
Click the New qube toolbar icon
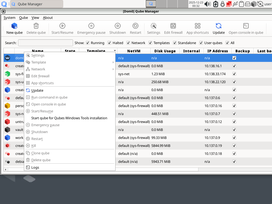pyautogui.click(x=14, y=26)
